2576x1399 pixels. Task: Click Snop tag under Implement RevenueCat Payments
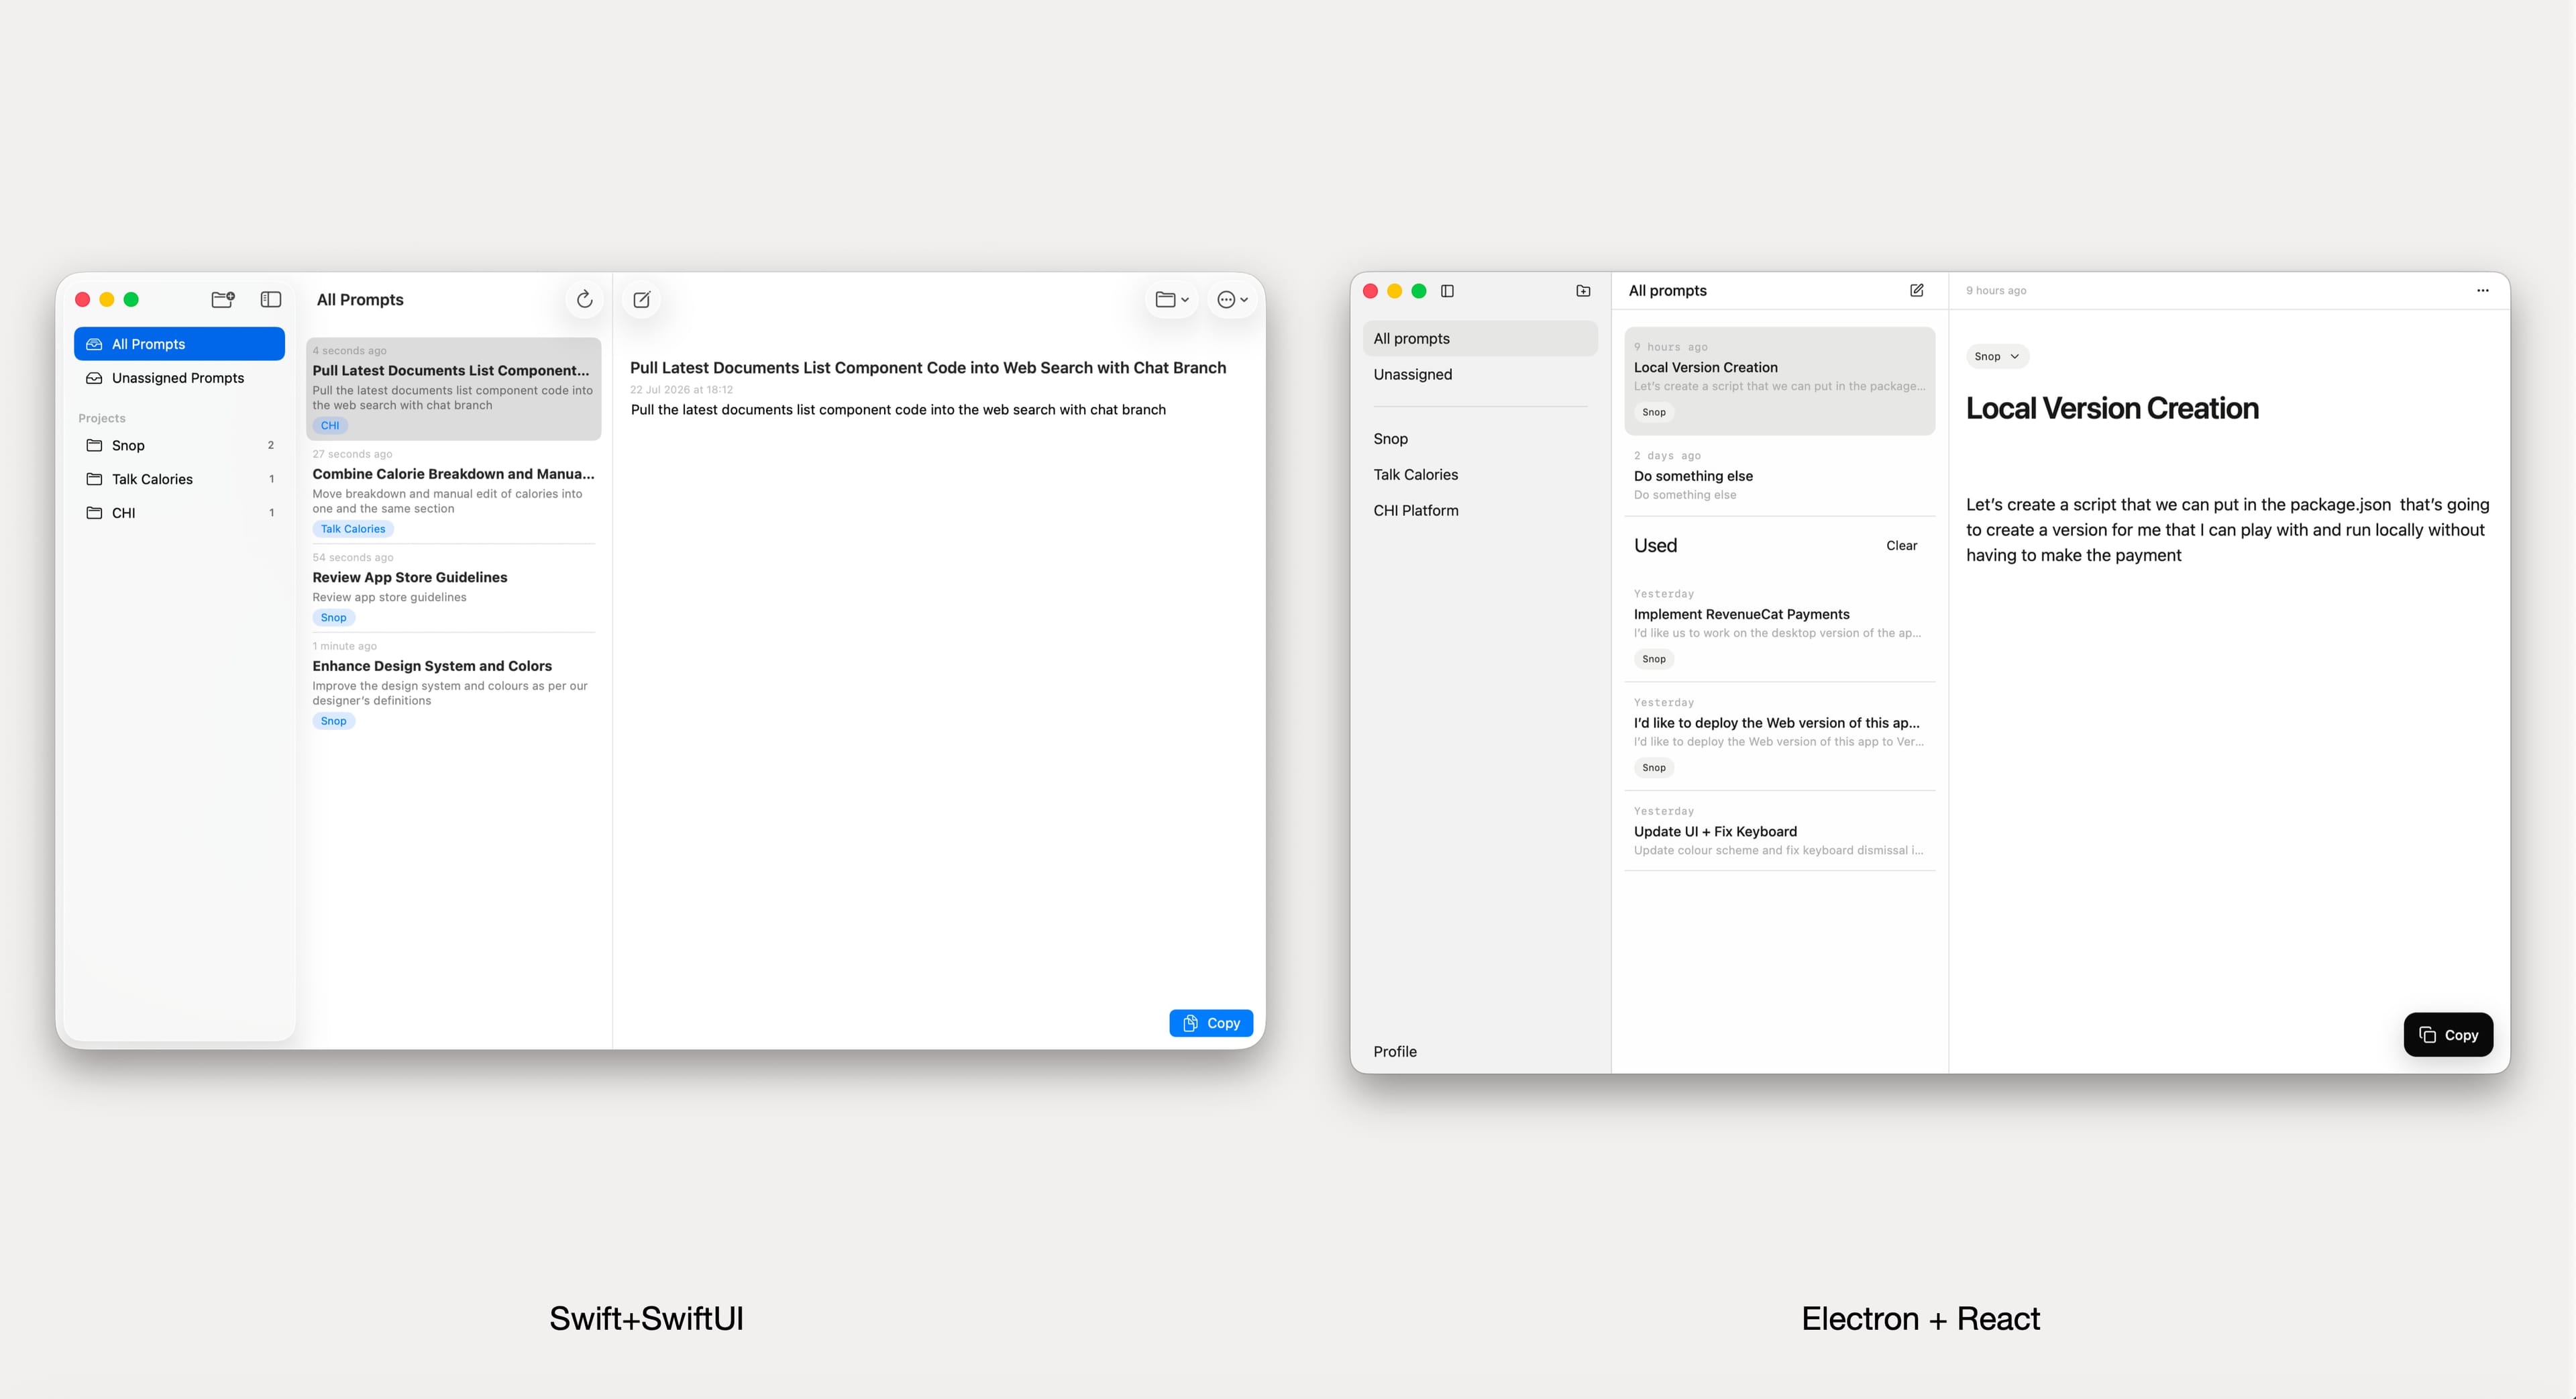point(1654,659)
